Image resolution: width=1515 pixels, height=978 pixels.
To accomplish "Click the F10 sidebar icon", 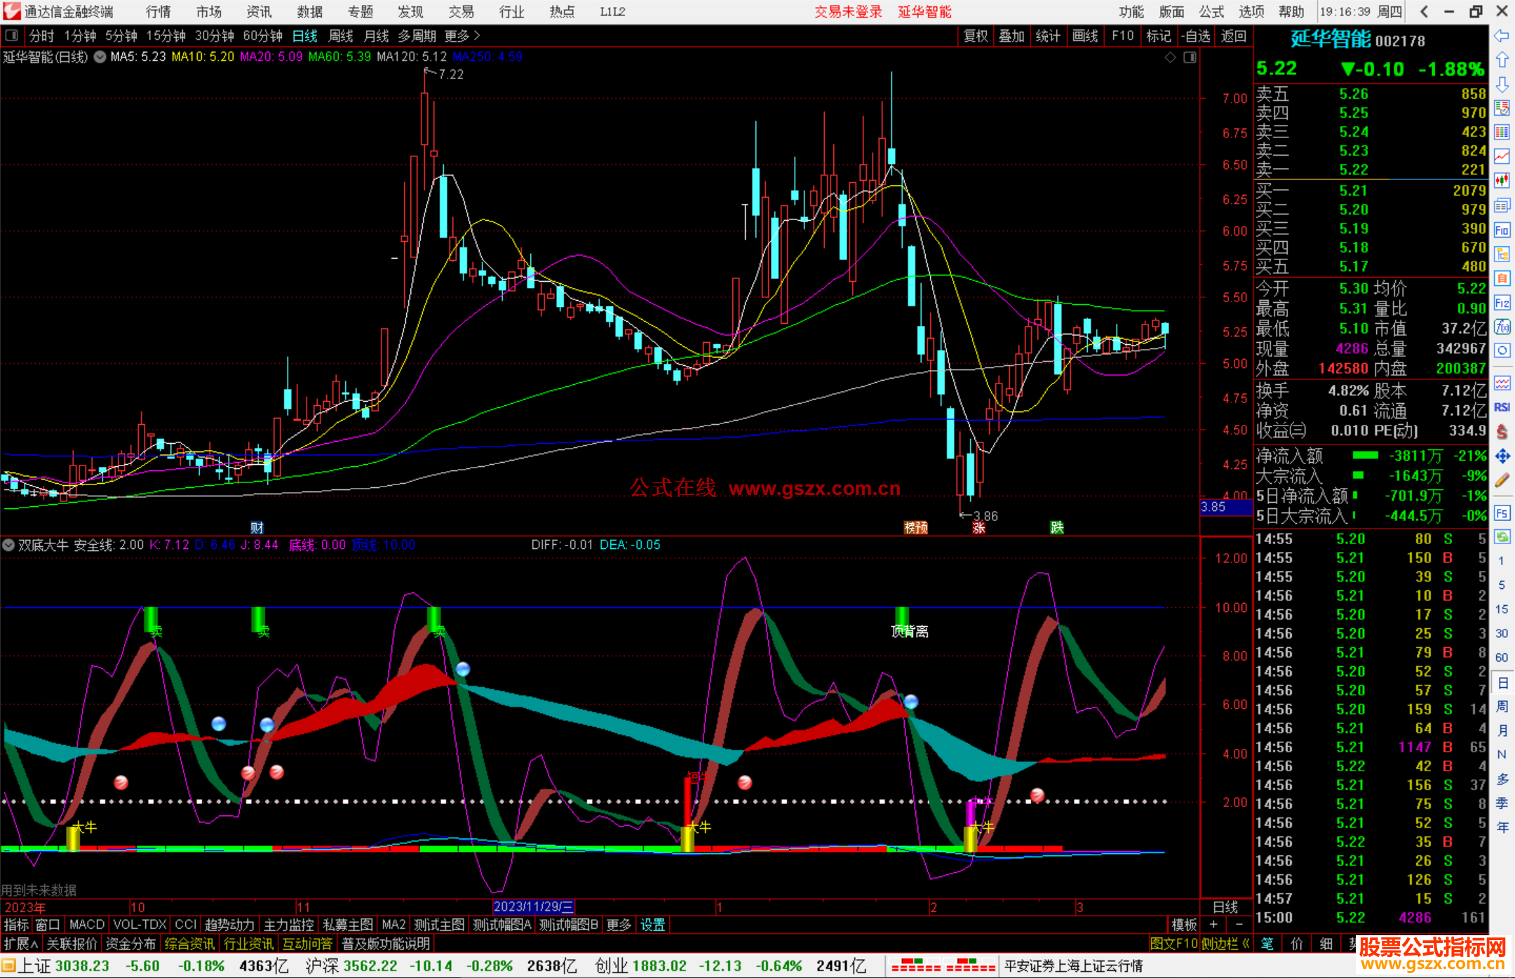I will click(1502, 230).
